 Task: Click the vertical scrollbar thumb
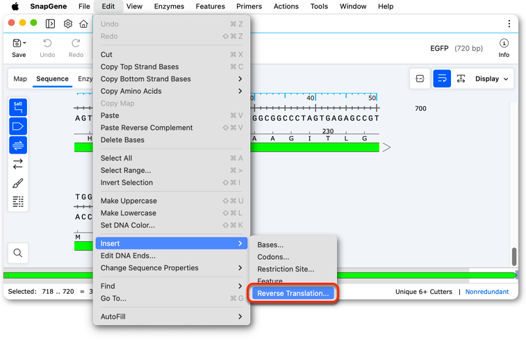(514, 256)
